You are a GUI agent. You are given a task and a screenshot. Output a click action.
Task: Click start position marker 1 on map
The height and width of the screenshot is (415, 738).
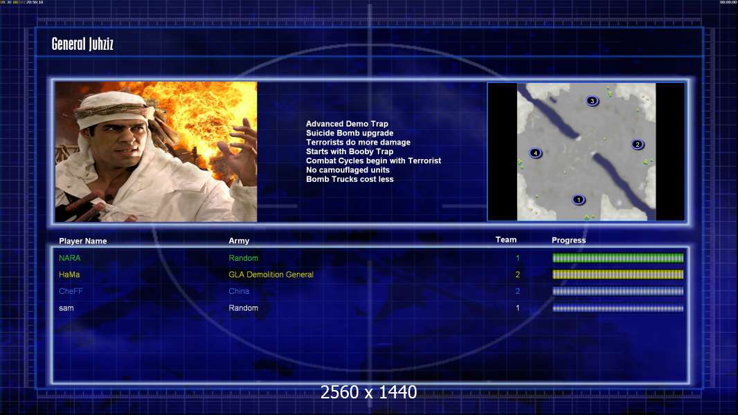(x=579, y=200)
